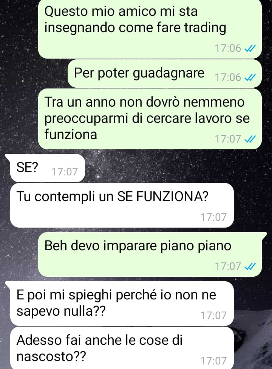272x369 pixels.
Task: Click the timestamp next to "nascosto??"
Action: (213, 361)
